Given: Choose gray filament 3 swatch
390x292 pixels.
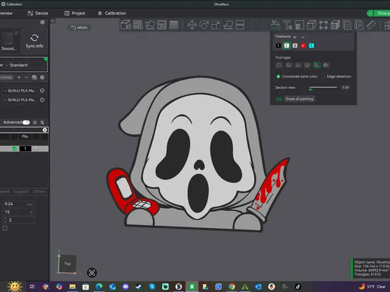Looking at the screenshot, I should (x=295, y=46).
